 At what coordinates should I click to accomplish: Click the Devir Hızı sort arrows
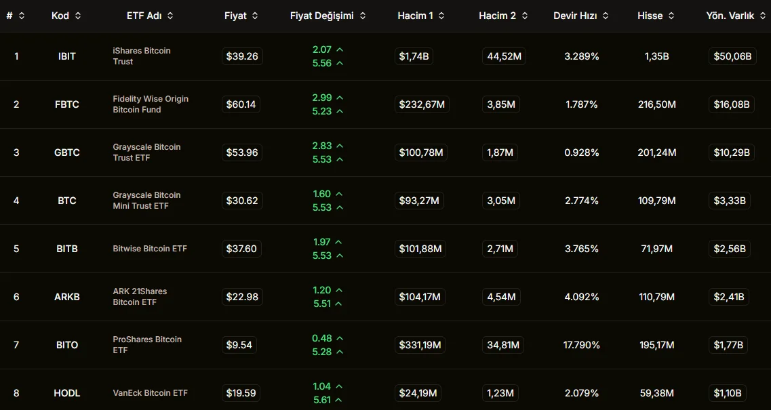tap(606, 16)
